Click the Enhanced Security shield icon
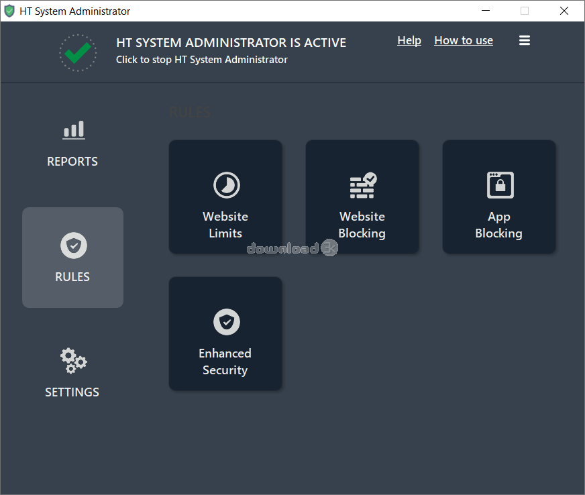 [227, 321]
